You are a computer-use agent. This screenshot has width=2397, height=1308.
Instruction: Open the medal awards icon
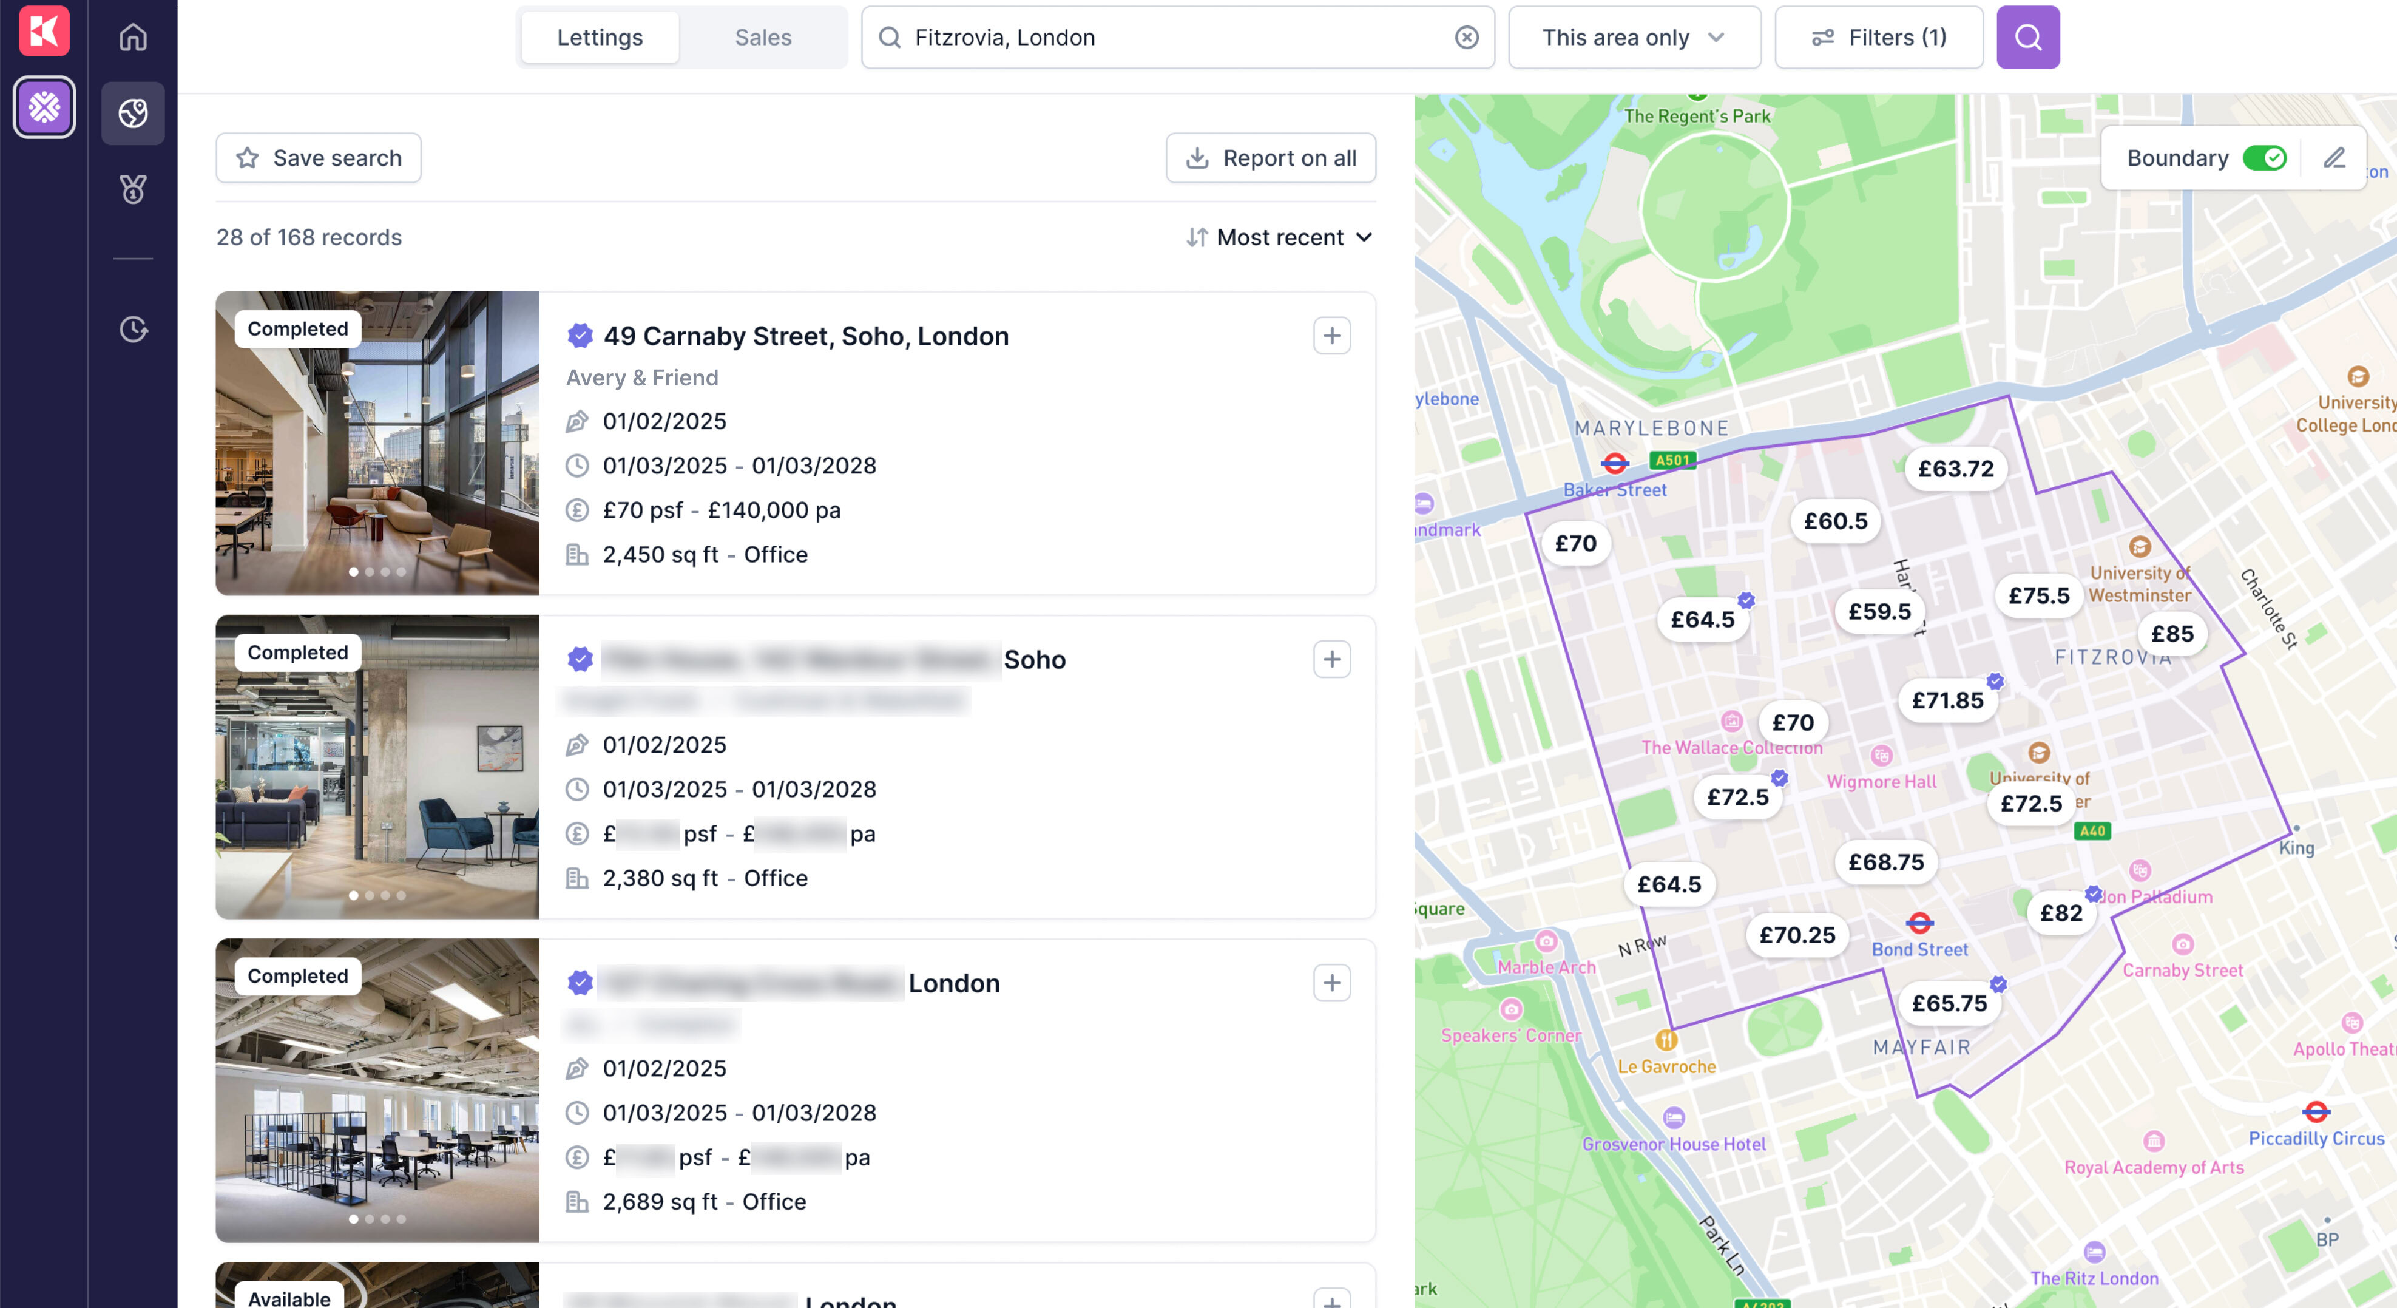pos(133,189)
